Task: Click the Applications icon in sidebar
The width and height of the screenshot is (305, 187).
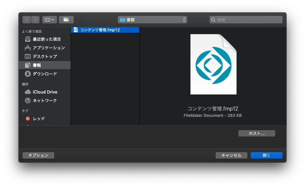Action: coord(28,48)
